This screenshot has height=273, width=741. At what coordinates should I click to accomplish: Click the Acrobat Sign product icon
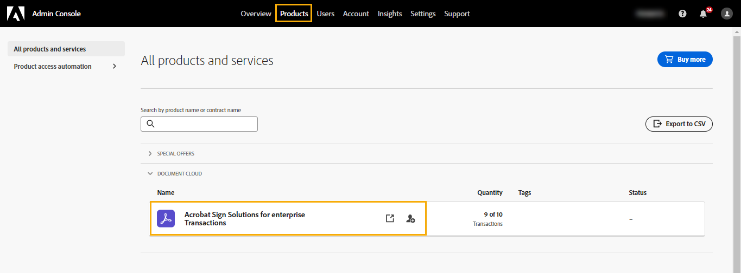[x=166, y=218]
